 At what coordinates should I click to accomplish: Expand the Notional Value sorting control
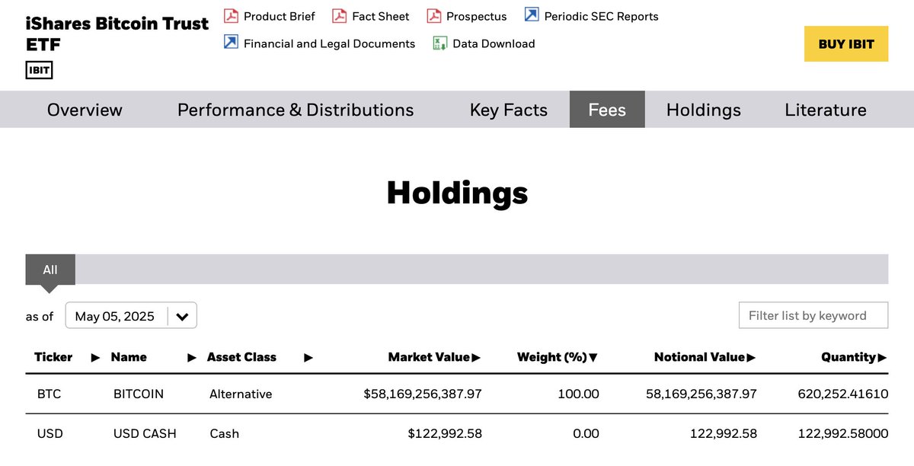tap(752, 357)
